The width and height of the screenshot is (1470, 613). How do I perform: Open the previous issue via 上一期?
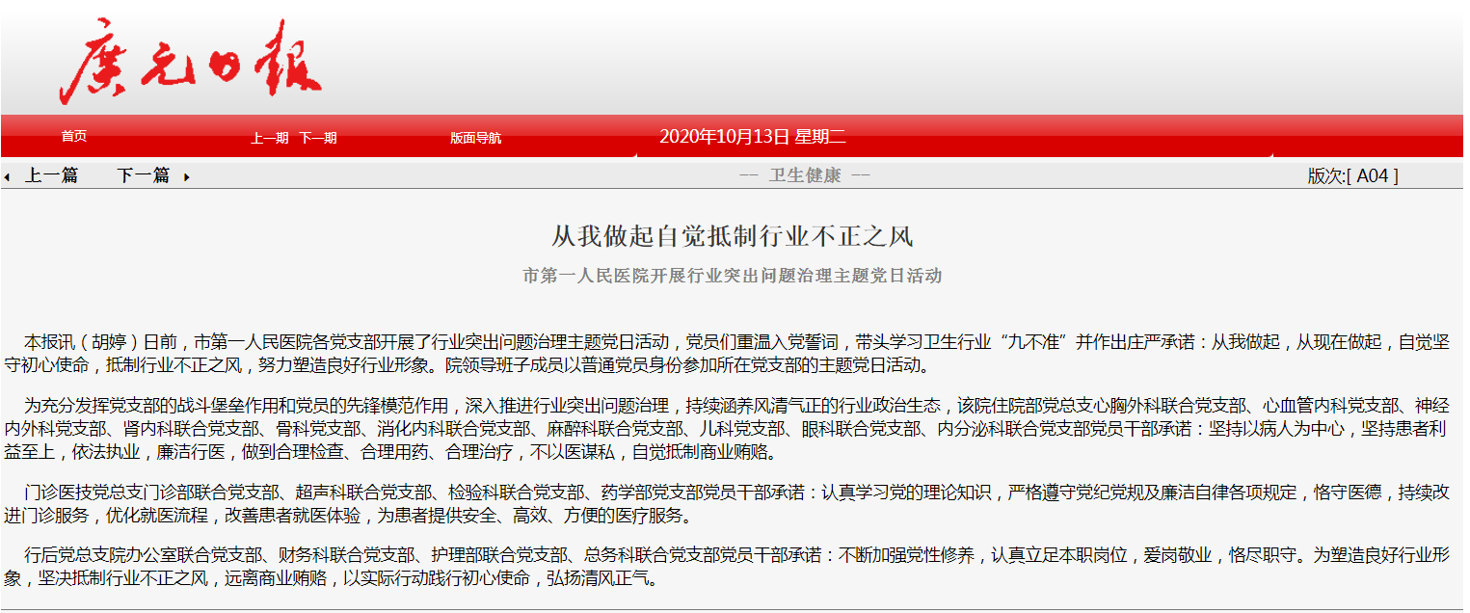[x=269, y=138]
